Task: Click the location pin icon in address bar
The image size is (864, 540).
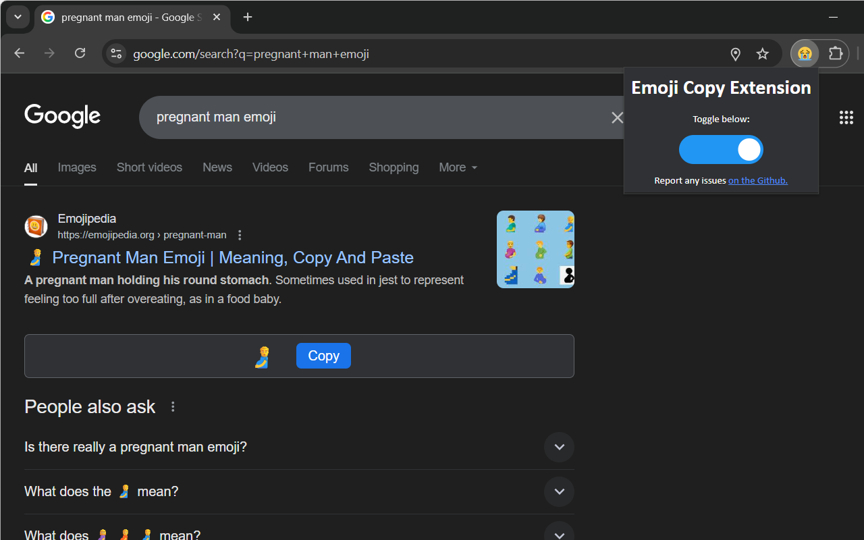Action: [736, 54]
